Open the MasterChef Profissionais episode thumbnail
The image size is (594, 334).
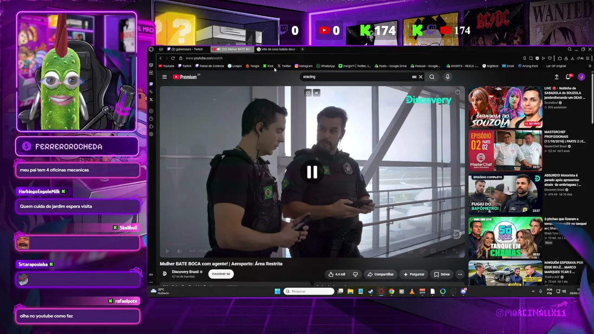[x=505, y=150]
